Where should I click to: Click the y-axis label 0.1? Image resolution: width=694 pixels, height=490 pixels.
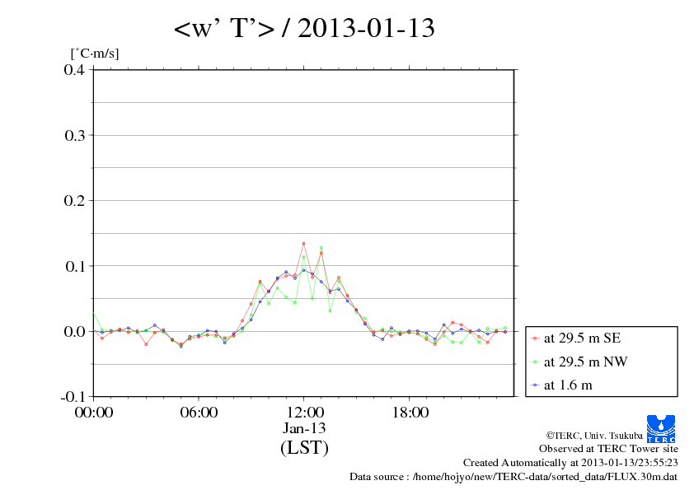[74, 266]
